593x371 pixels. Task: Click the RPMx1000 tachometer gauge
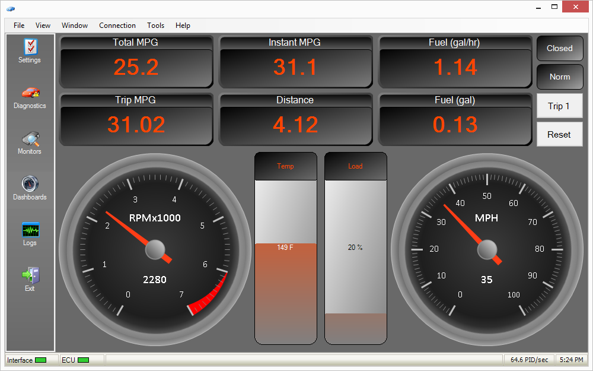(155, 249)
